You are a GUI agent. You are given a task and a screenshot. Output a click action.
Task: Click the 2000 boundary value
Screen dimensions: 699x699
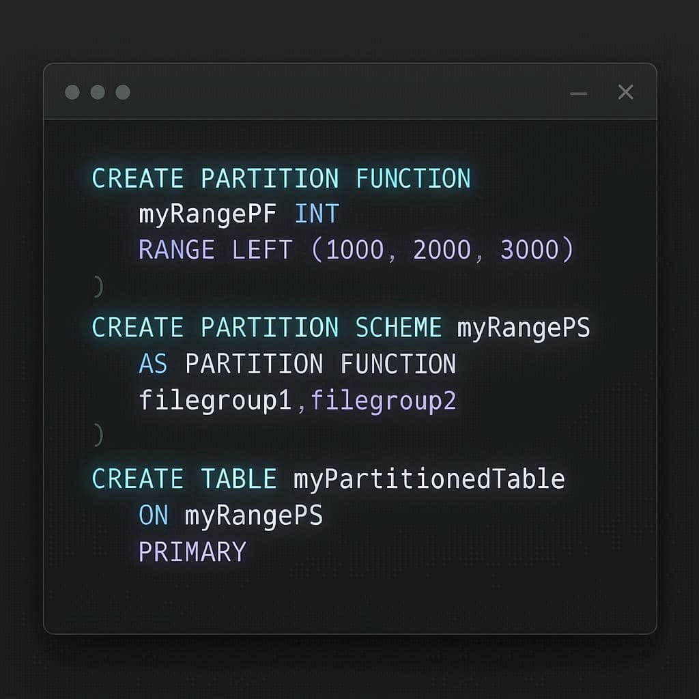click(x=442, y=251)
